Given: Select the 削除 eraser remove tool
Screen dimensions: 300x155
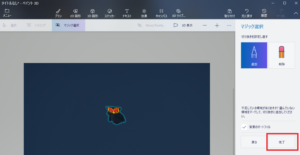Looking at the screenshot, I should (282, 55).
